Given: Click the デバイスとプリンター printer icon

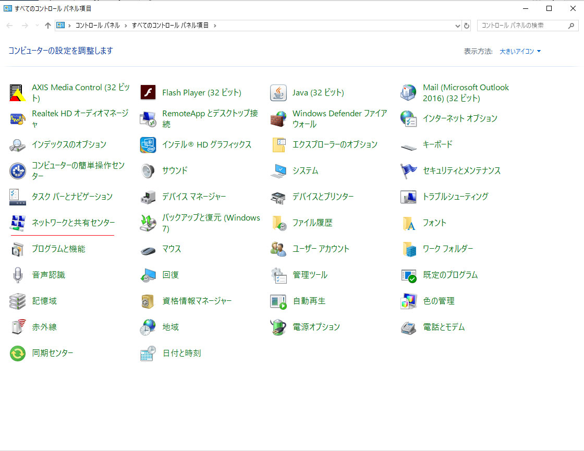Looking at the screenshot, I should 278,198.
